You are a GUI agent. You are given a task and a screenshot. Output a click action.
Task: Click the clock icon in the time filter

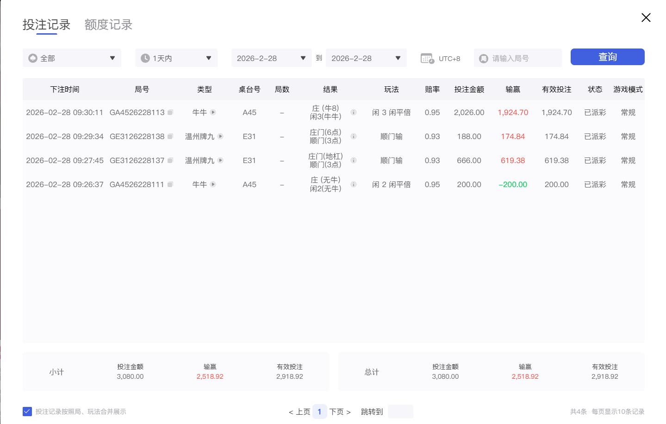pos(145,58)
